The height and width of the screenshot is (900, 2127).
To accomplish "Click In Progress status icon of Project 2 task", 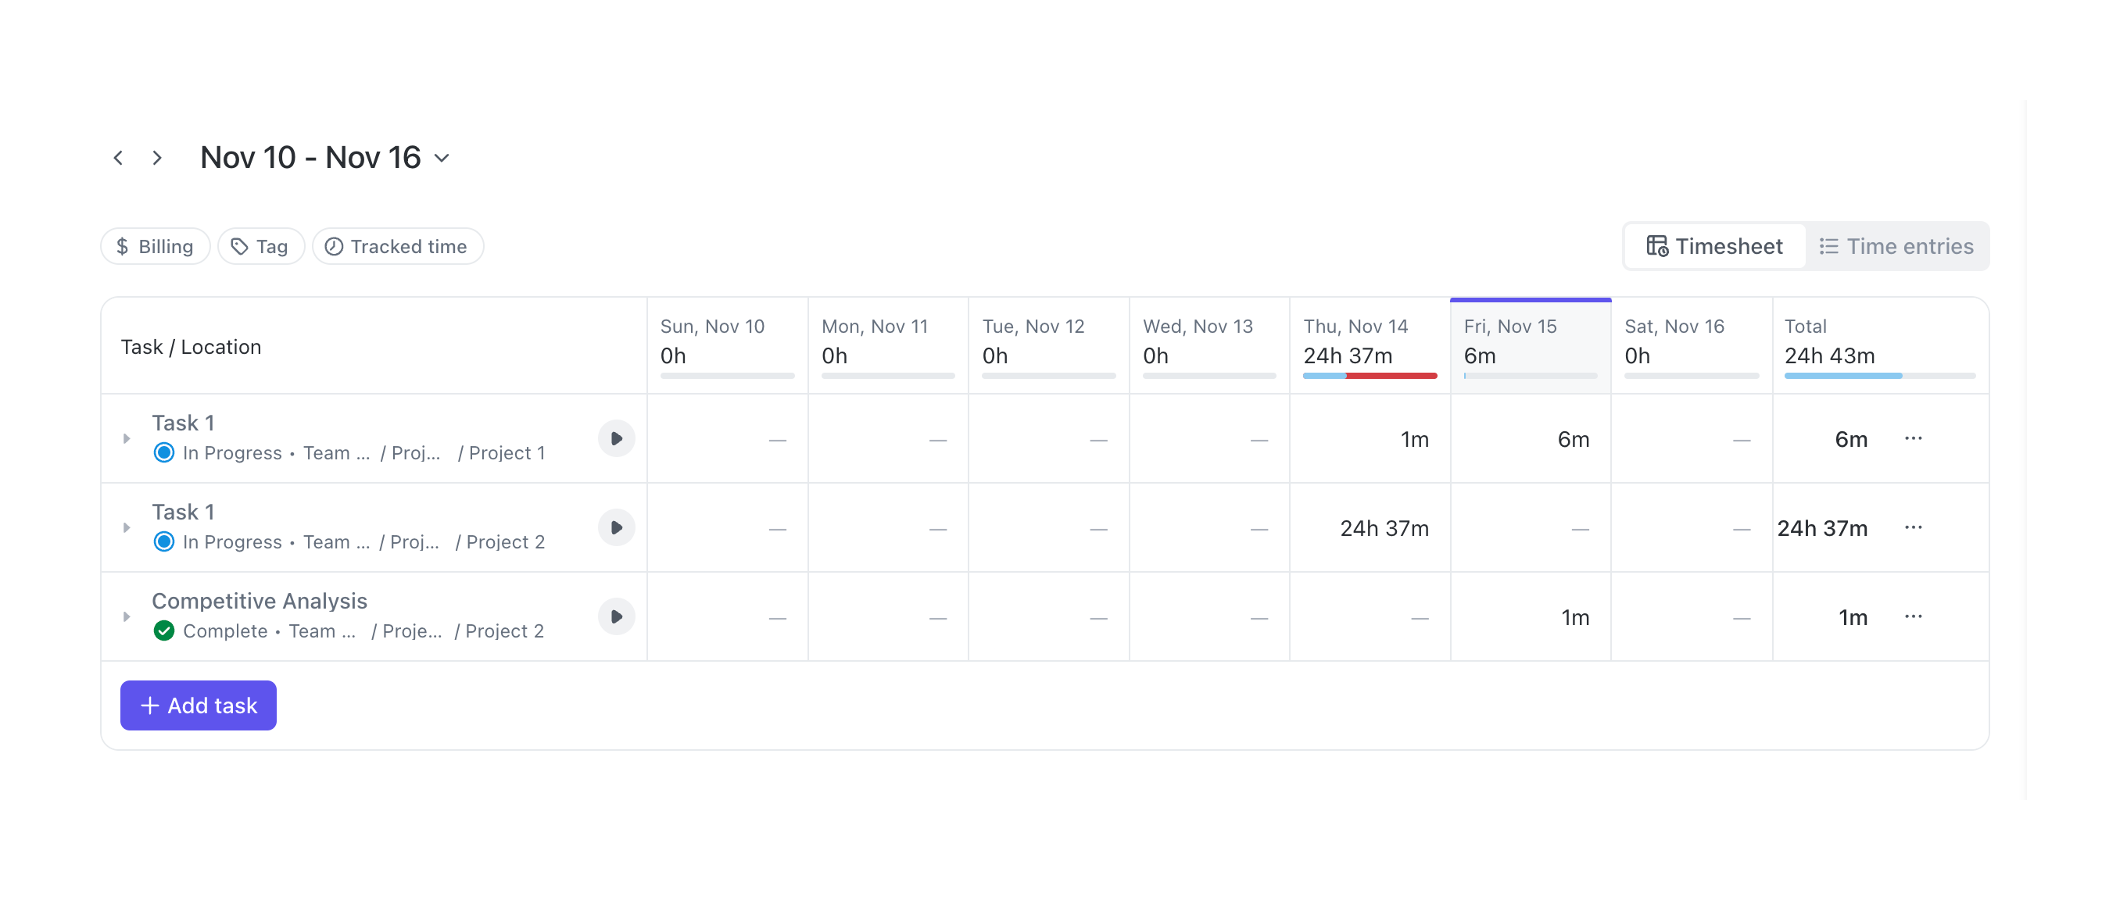I will point(164,542).
